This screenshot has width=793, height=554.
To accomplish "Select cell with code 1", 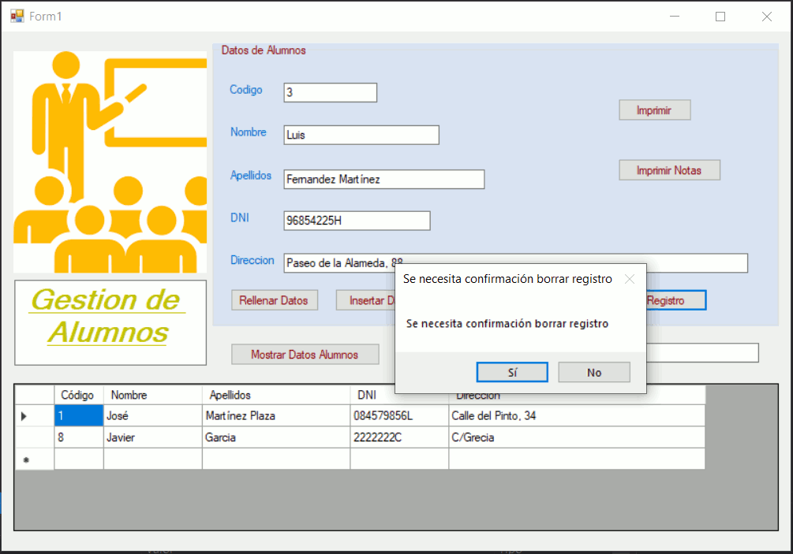I will [79, 415].
